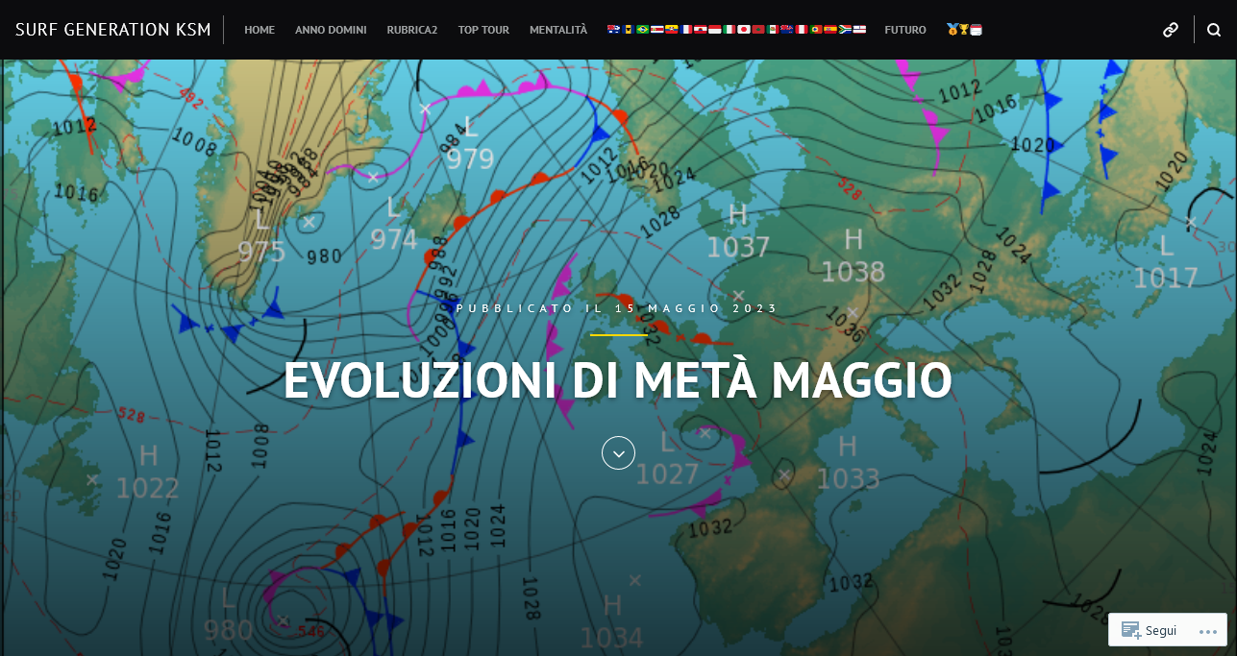Open the link icon in the header
This screenshot has width=1237, height=656.
coord(1170,30)
